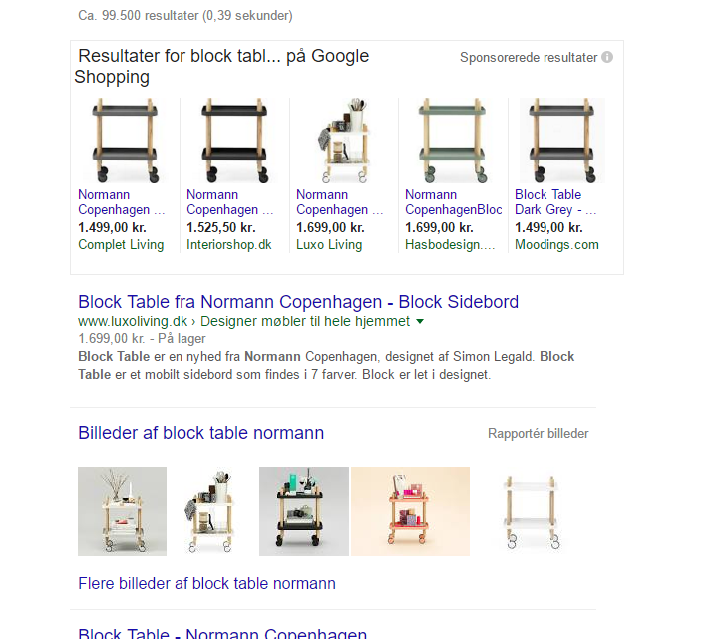Open Luxo Living white table product image

pyautogui.click(x=343, y=140)
